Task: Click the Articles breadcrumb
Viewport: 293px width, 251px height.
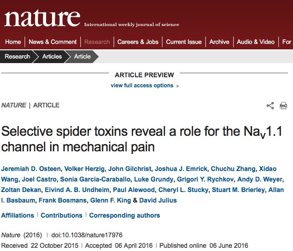Action: 52,56
